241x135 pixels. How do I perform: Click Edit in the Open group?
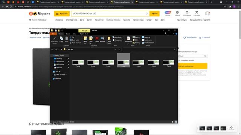coord(135,40)
